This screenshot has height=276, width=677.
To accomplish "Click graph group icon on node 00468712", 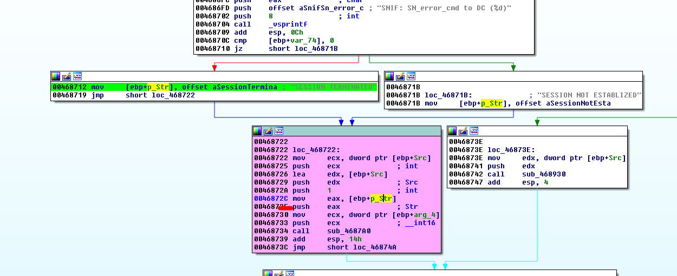I will click(x=77, y=76).
